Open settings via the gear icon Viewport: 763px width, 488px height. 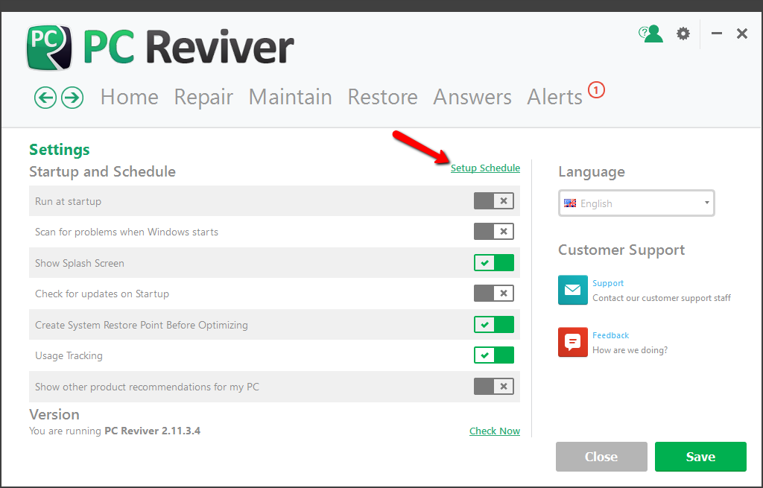click(x=683, y=34)
